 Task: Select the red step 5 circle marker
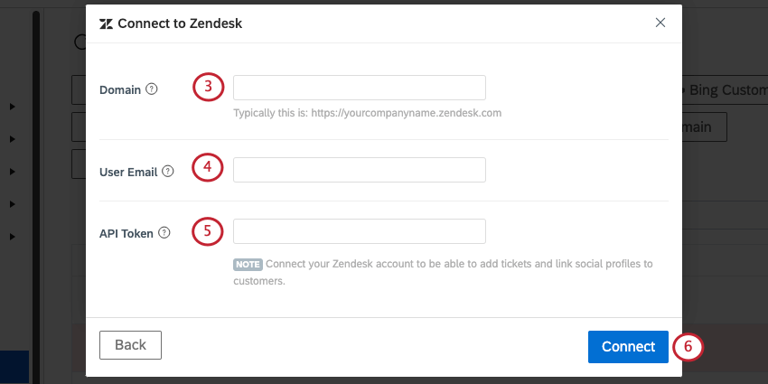207,231
